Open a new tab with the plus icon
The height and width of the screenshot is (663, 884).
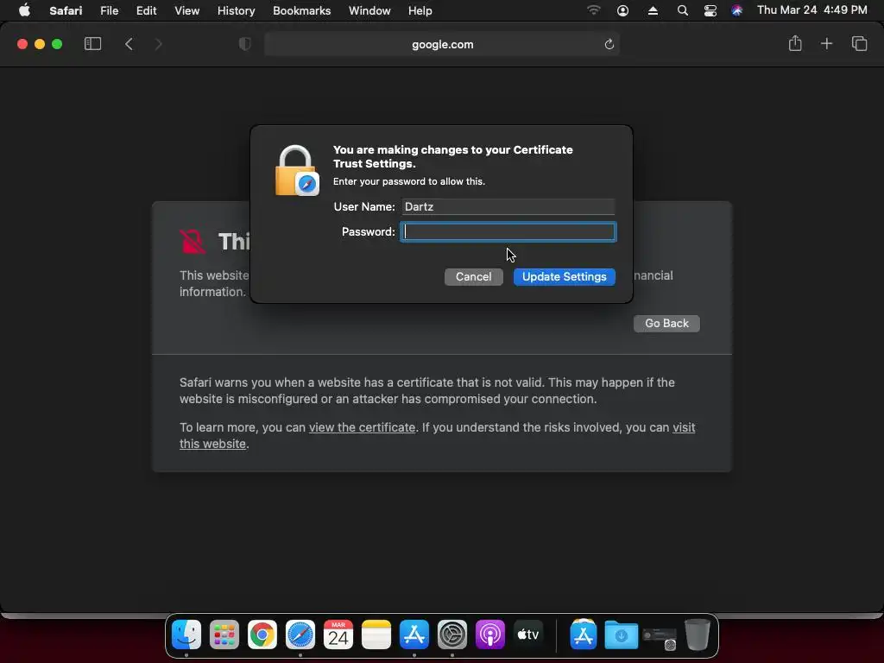[826, 43]
